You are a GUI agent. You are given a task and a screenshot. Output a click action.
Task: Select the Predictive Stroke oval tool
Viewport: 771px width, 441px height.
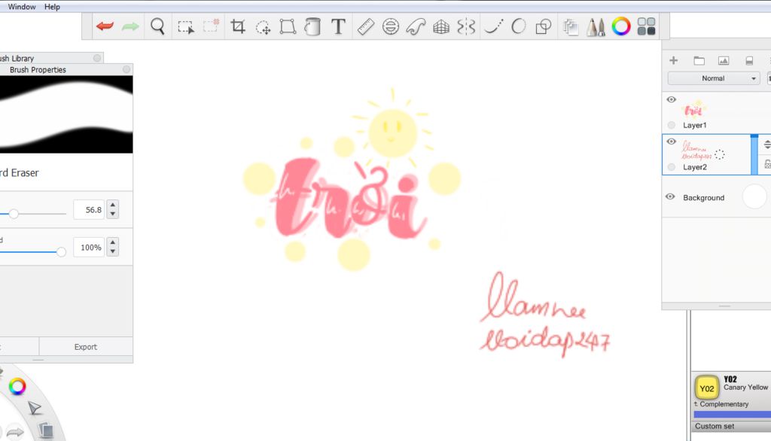coord(518,26)
